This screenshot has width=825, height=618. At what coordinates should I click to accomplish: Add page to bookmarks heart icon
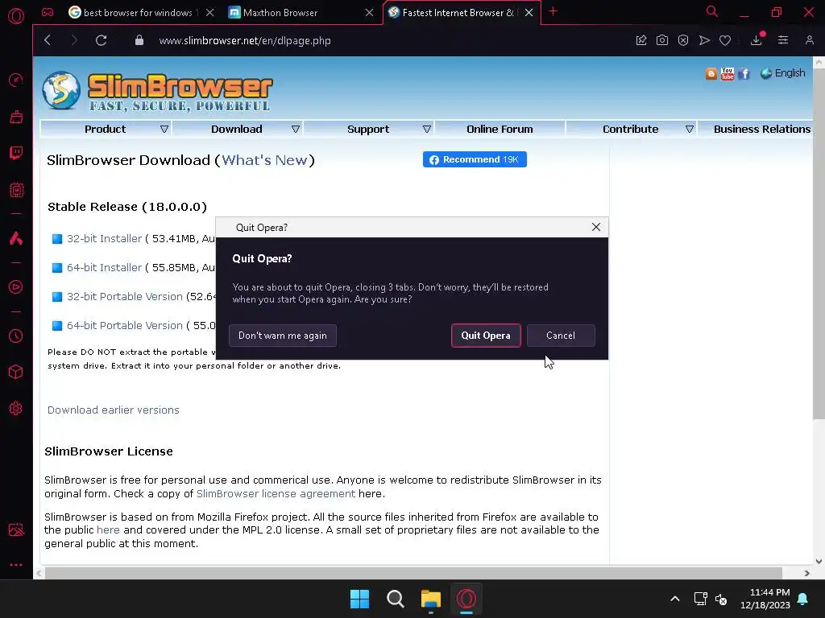(725, 40)
